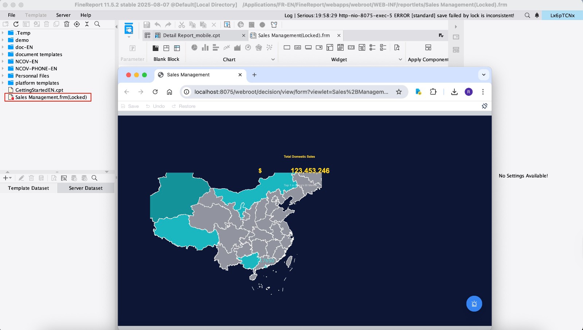This screenshot has width=583, height=330.
Task: Open the Server menu
Action: pyautogui.click(x=63, y=15)
